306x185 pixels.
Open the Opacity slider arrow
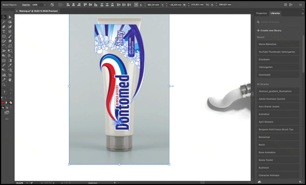pyautogui.click(x=45, y=5)
